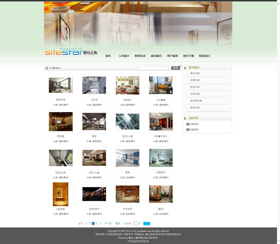This screenshot has height=244, width=280.
Task: Click the SiteStar logo
Action: 71,52
